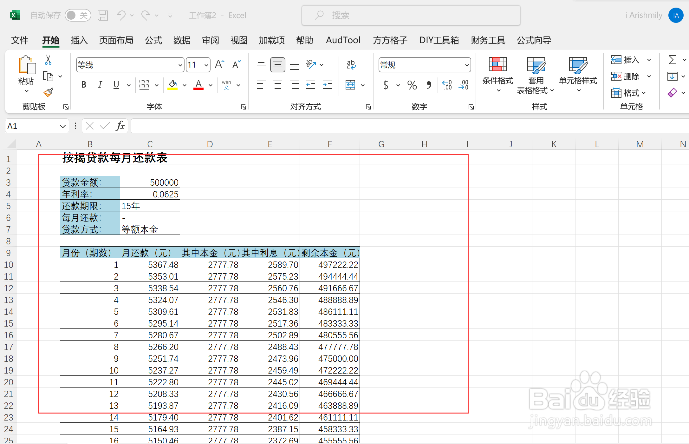The height and width of the screenshot is (444, 689).
Task: Expand Font dialog launcher
Action: pyautogui.click(x=244, y=107)
